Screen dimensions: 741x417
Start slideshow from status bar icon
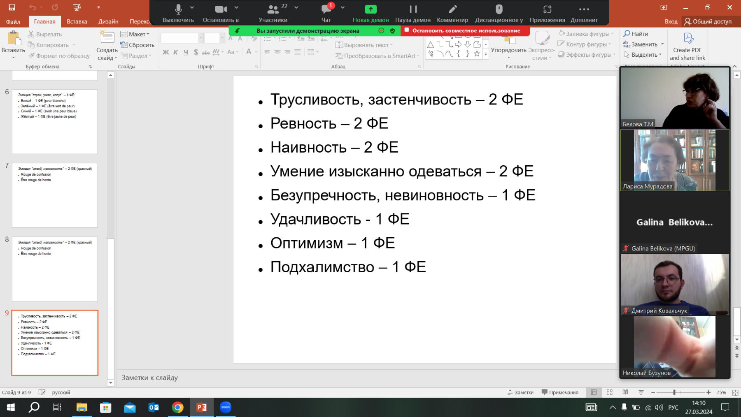641,392
